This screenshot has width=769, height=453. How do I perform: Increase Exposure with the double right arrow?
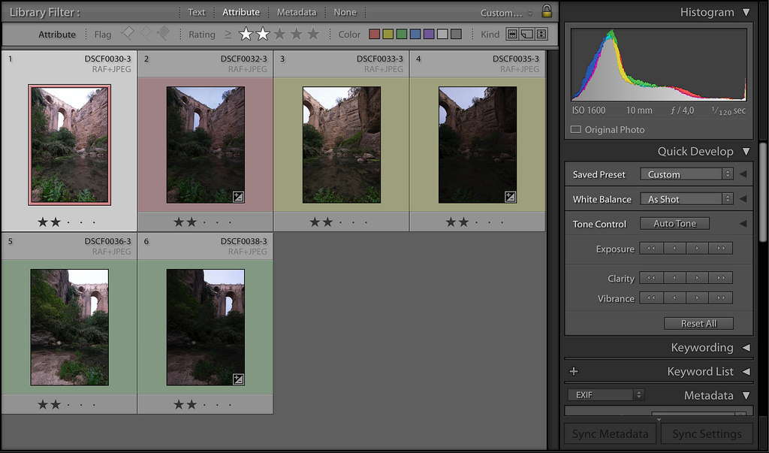721,249
